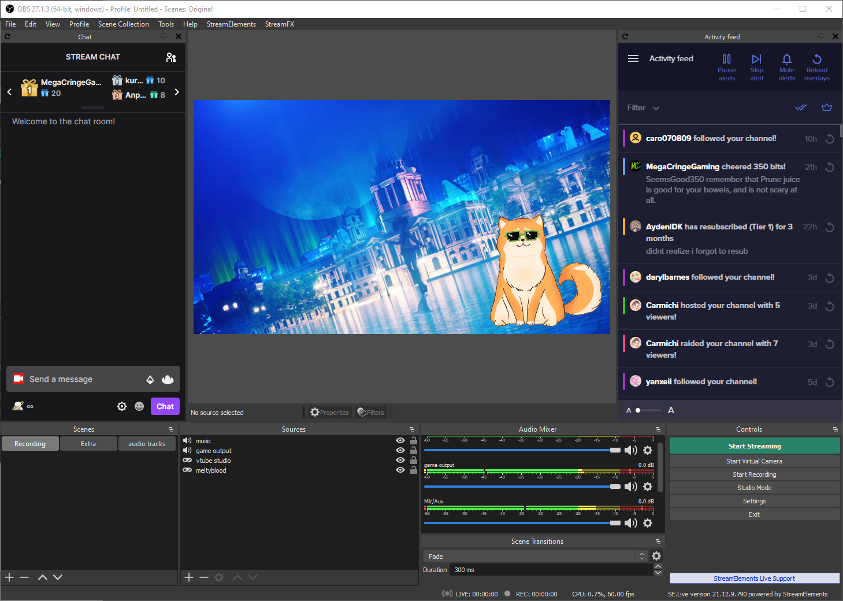Remove selected source
Image resolution: width=843 pixels, height=601 pixels.
pos(204,577)
